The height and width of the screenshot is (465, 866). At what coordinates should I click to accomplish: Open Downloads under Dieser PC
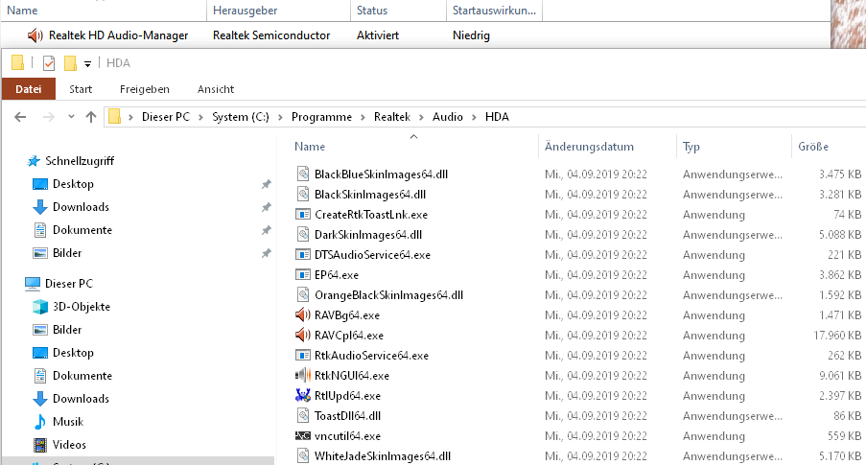(x=82, y=399)
